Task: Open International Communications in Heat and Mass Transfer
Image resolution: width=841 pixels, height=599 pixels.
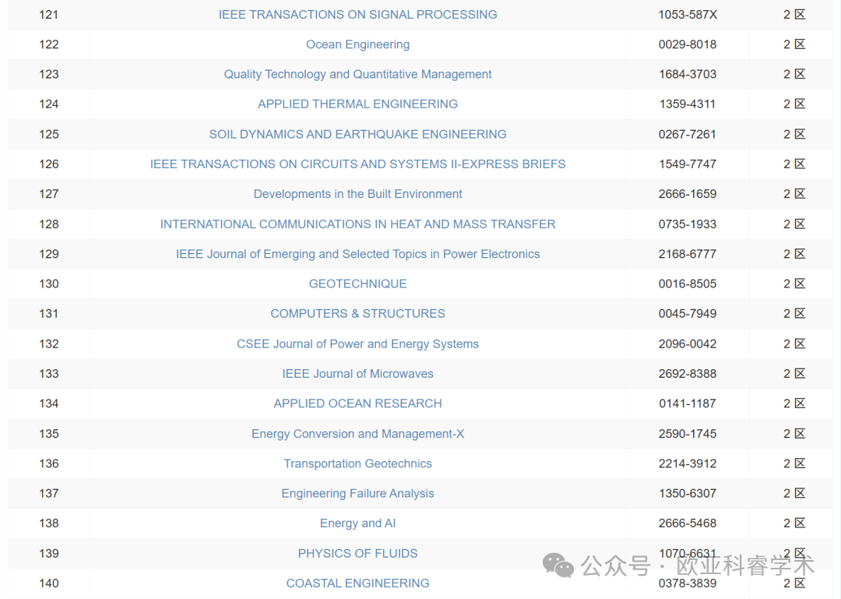Action: coord(357,224)
